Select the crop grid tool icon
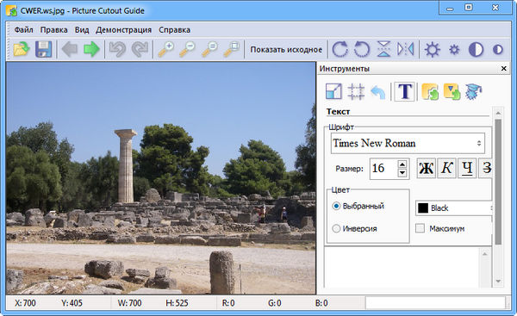The width and height of the screenshot is (517, 316). (356, 91)
